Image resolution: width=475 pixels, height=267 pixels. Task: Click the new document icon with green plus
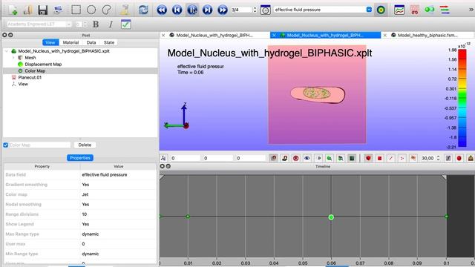click(x=13, y=10)
